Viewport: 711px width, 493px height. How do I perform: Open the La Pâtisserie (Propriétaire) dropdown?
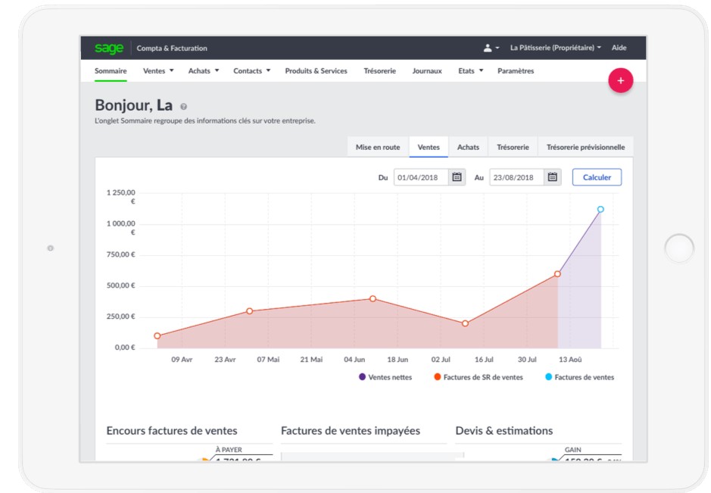556,48
